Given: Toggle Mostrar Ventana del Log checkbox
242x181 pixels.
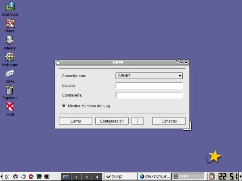Looking at the screenshot, I should (x=64, y=106).
